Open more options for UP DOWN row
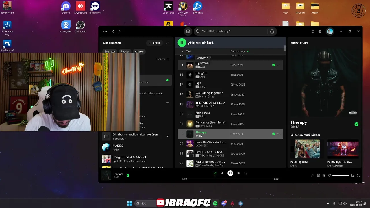 [279, 65]
